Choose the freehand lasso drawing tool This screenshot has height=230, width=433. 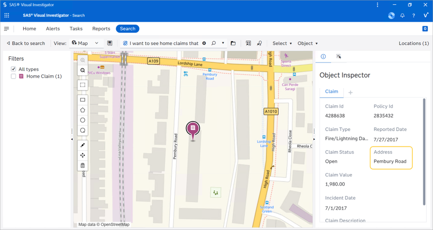pos(82,131)
